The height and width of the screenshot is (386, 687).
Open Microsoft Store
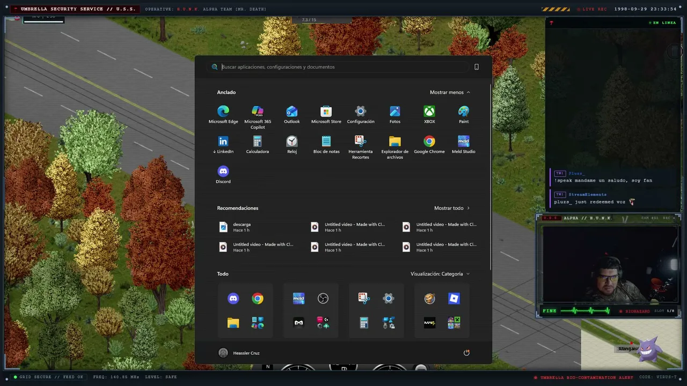326,115
